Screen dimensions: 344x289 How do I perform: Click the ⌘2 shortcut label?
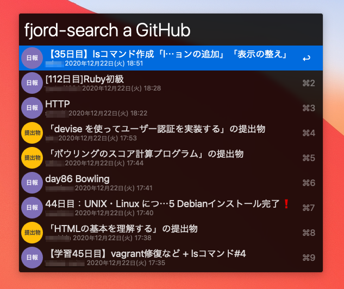[309, 83]
